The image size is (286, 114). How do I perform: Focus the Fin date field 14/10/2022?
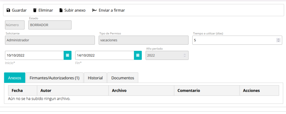[x=105, y=55]
